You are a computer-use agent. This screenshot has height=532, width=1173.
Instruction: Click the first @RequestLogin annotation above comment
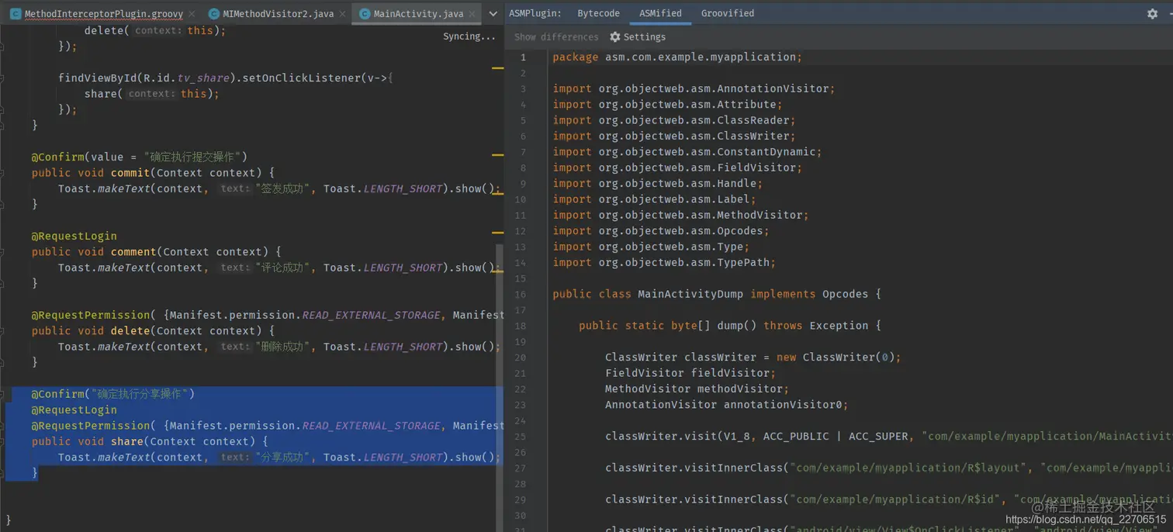(x=74, y=236)
